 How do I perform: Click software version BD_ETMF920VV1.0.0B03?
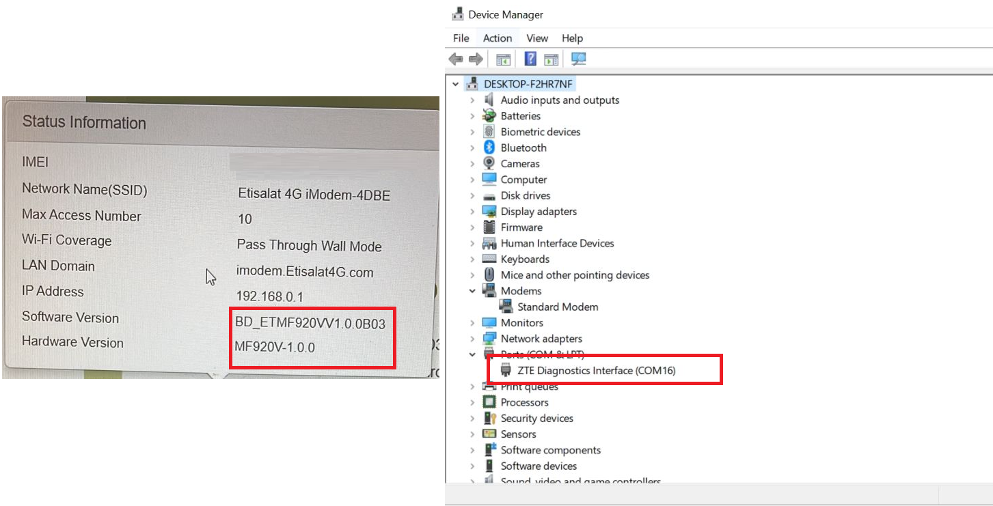(x=310, y=323)
